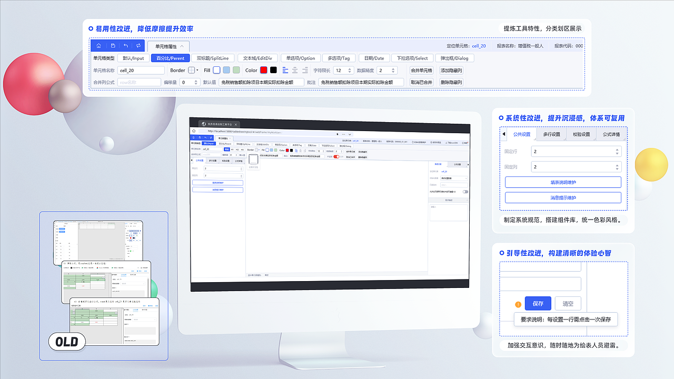The image size is (674, 379).
Task: Toggle the red switch in the monitor screen toolbar
Action: [x=336, y=156]
